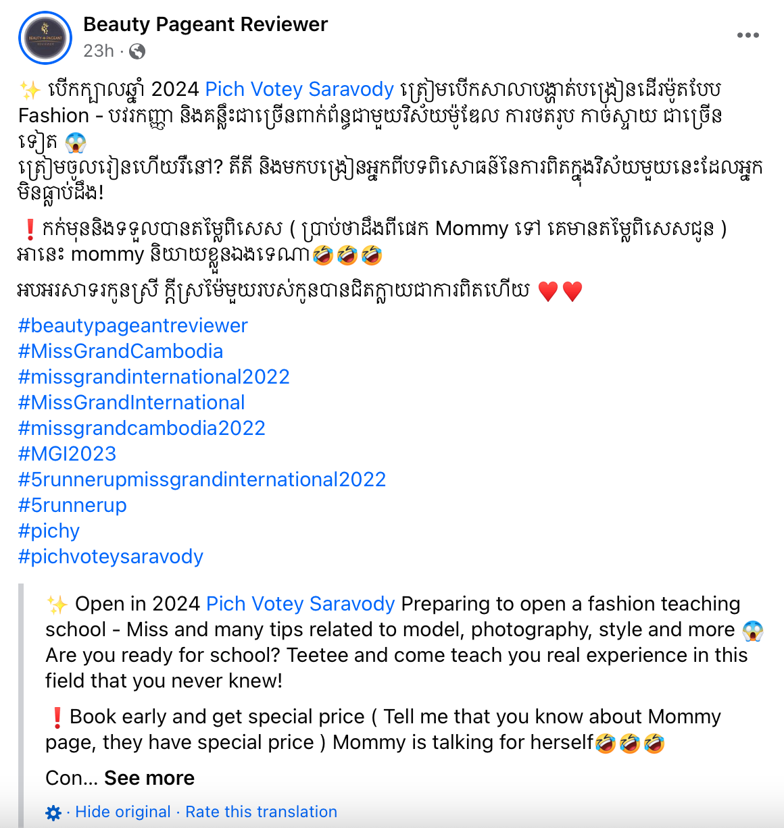Image resolution: width=784 pixels, height=828 pixels.
Task: Open #beautypageantreviewer hashtag
Action: tap(133, 326)
